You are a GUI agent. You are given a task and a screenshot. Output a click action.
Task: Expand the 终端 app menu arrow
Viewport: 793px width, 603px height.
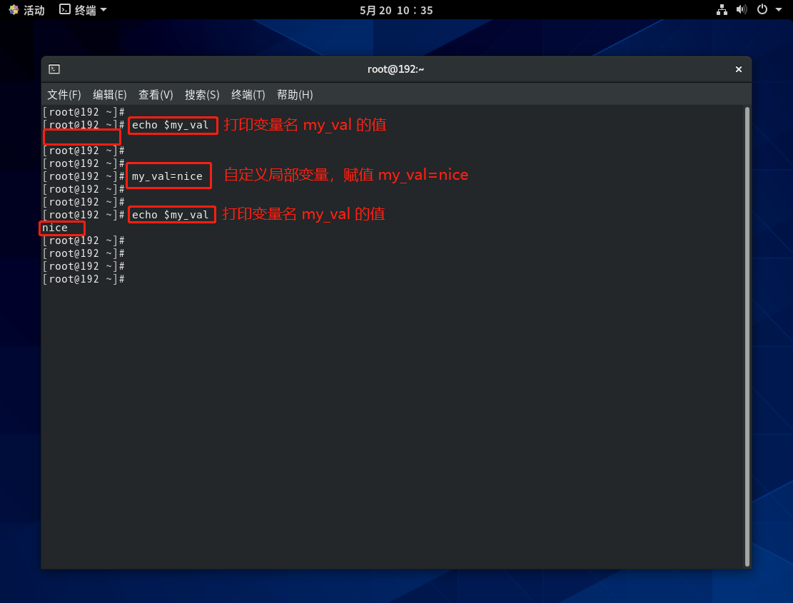point(103,10)
